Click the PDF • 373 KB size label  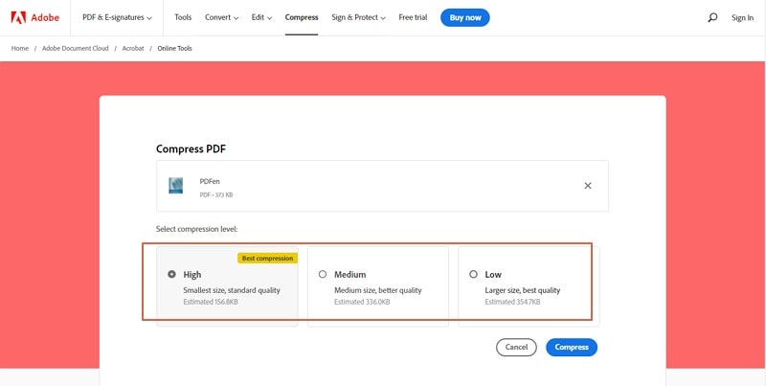(216, 195)
